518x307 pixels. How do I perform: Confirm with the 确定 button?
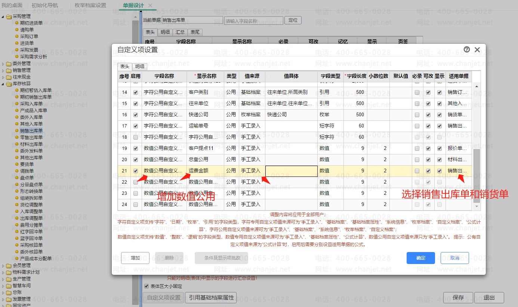[x=421, y=258]
